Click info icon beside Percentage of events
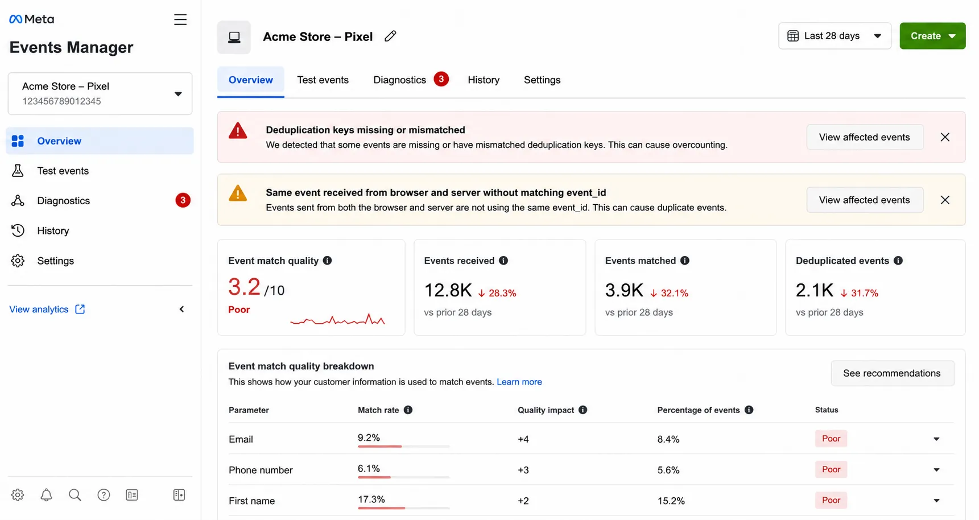 pos(749,410)
